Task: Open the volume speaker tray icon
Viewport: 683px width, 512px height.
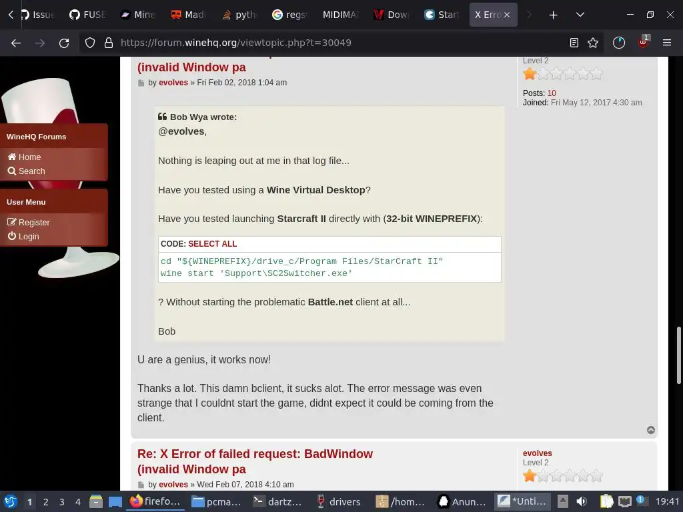Action: 582,501
